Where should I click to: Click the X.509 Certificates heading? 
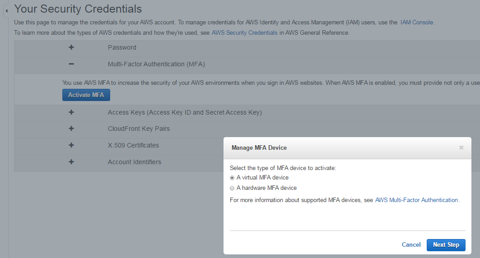pyautogui.click(x=133, y=146)
